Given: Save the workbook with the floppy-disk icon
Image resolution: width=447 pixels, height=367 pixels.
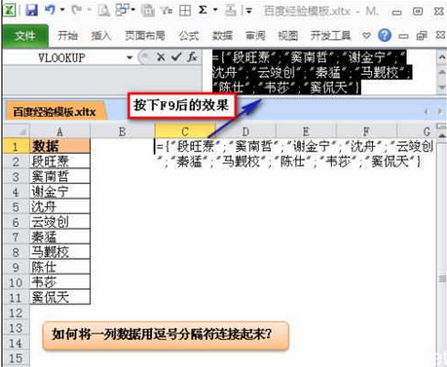Looking at the screenshot, I should pyautogui.click(x=32, y=11).
